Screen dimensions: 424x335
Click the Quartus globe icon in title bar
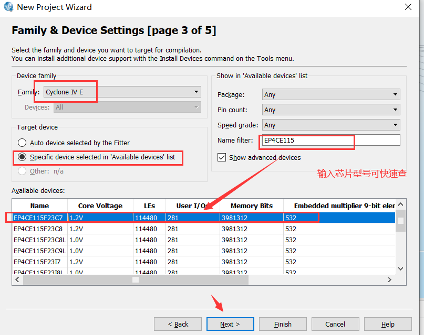(x=8, y=7)
